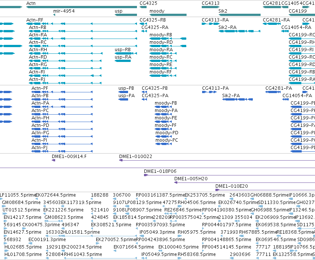Viewport: 315px width, 260px height.
Task: Open the CG4281-PA protein label
Action: [x=279, y=88]
